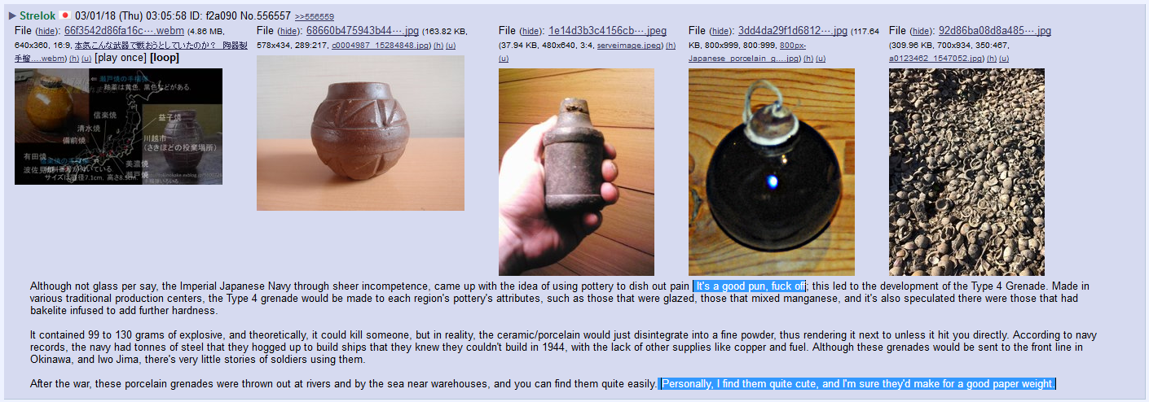Click the triangle post menu arrow before Strelok
Viewport: 1149px width, 402px height.
[x=12, y=15]
